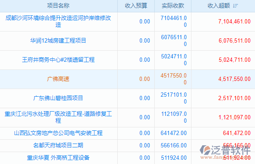Click the 收入预算 column header
255x164 pixels.
pyautogui.click(x=136, y=6)
